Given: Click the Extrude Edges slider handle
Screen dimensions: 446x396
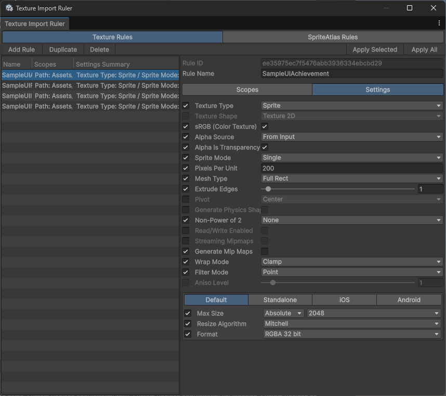Looking at the screenshot, I should coord(268,189).
